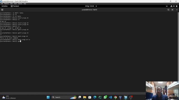Open the active blue taskbar app icon
179x100 pixels.
(126, 97)
